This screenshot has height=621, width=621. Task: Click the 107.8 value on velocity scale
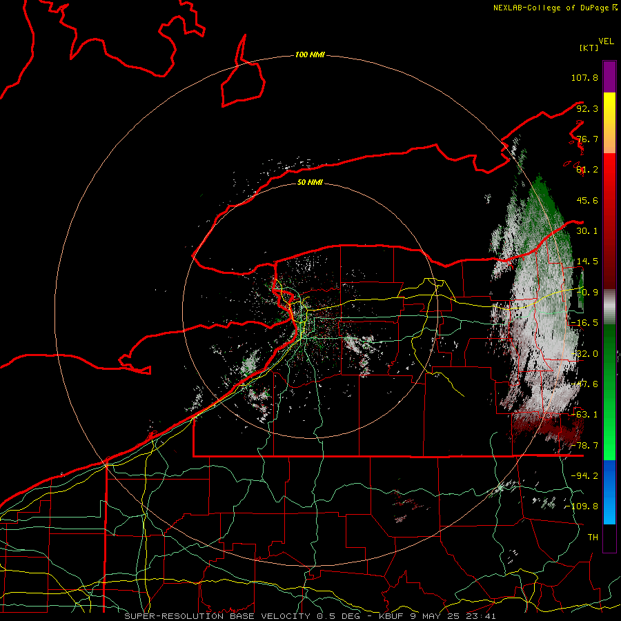tap(584, 77)
